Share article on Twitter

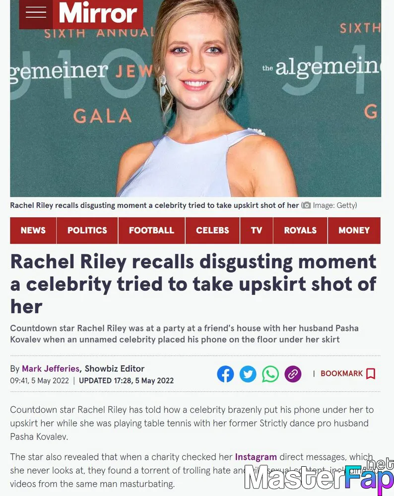tap(248, 374)
